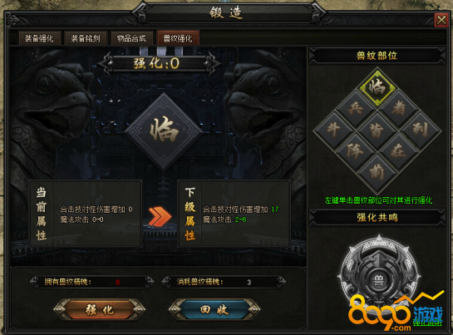The image size is (453, 335).
Task: Click the large central 临 rune emblem
Action: [x=164, y=131]
